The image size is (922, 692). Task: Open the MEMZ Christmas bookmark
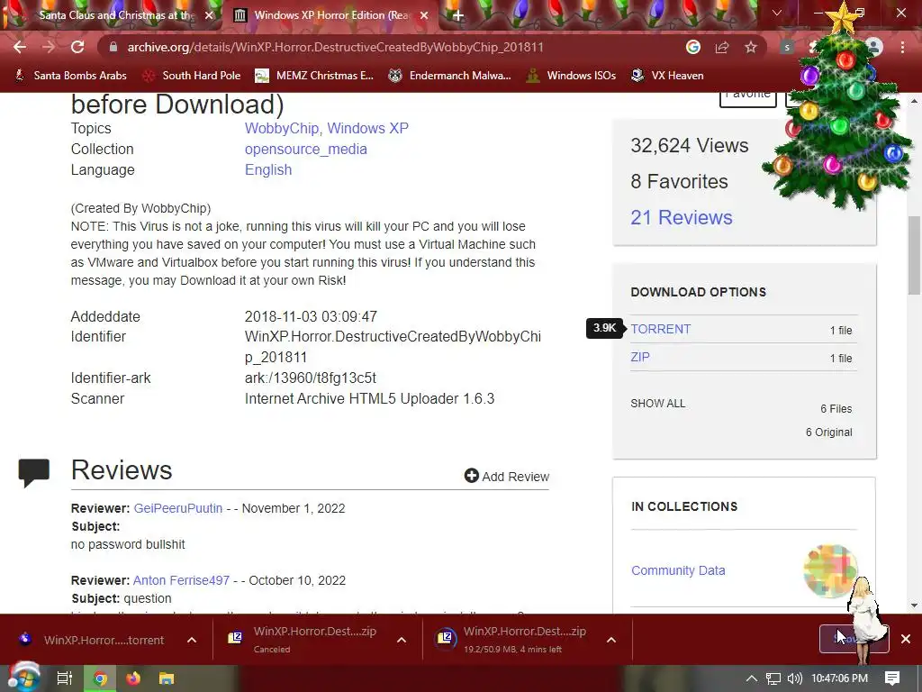click(314, 76)
